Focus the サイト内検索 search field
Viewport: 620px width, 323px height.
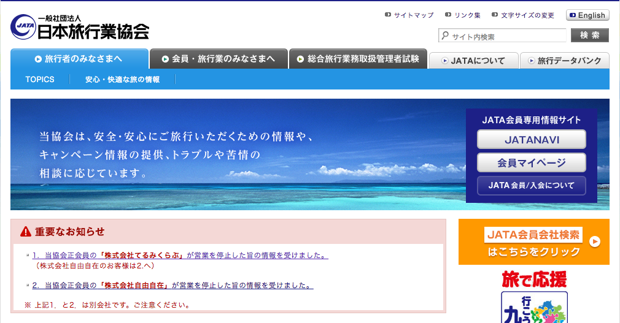[x=502, y=36]
